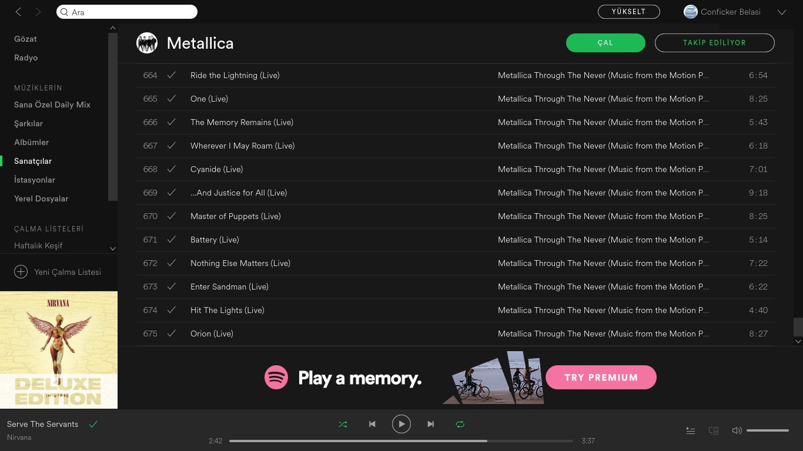Toggle repeat mode

pos(460,424)
